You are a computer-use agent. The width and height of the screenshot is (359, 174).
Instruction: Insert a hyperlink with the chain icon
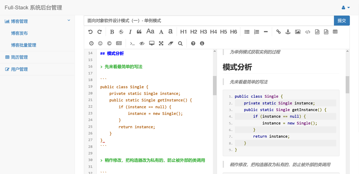point(279,32)
